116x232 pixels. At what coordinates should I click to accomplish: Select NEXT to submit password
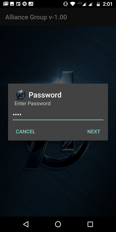(x=94, y=132)
